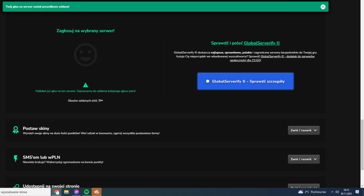Click the big smiley face icon
364x196 pixels.
pos(86,55)
